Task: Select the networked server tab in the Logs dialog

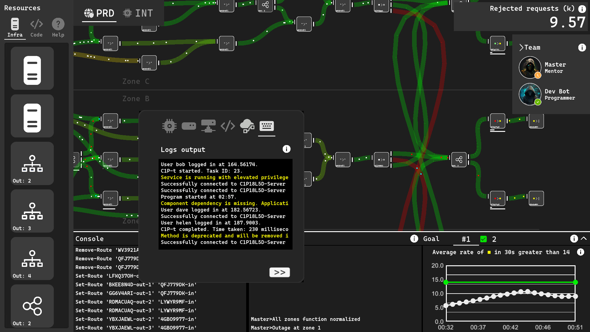Action: click(x=208, y=126)
